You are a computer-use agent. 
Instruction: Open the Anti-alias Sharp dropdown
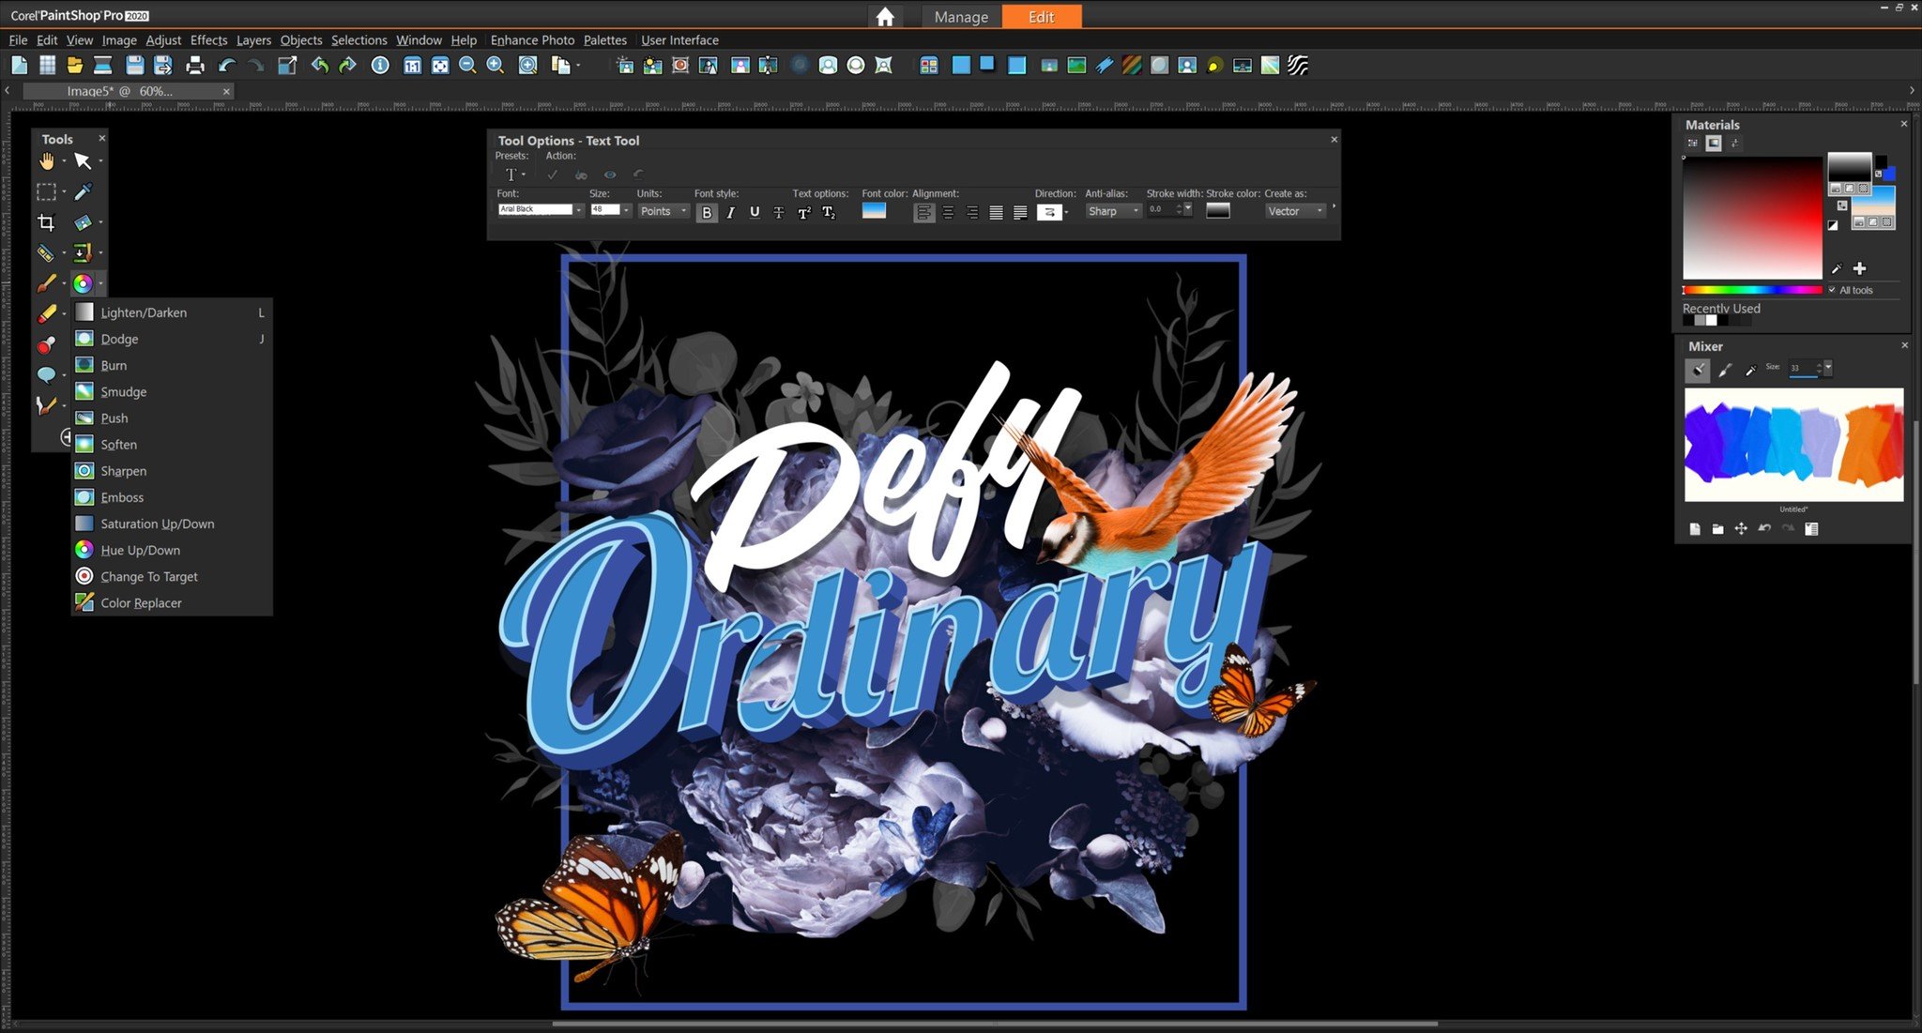click(x=1113, y=211)
